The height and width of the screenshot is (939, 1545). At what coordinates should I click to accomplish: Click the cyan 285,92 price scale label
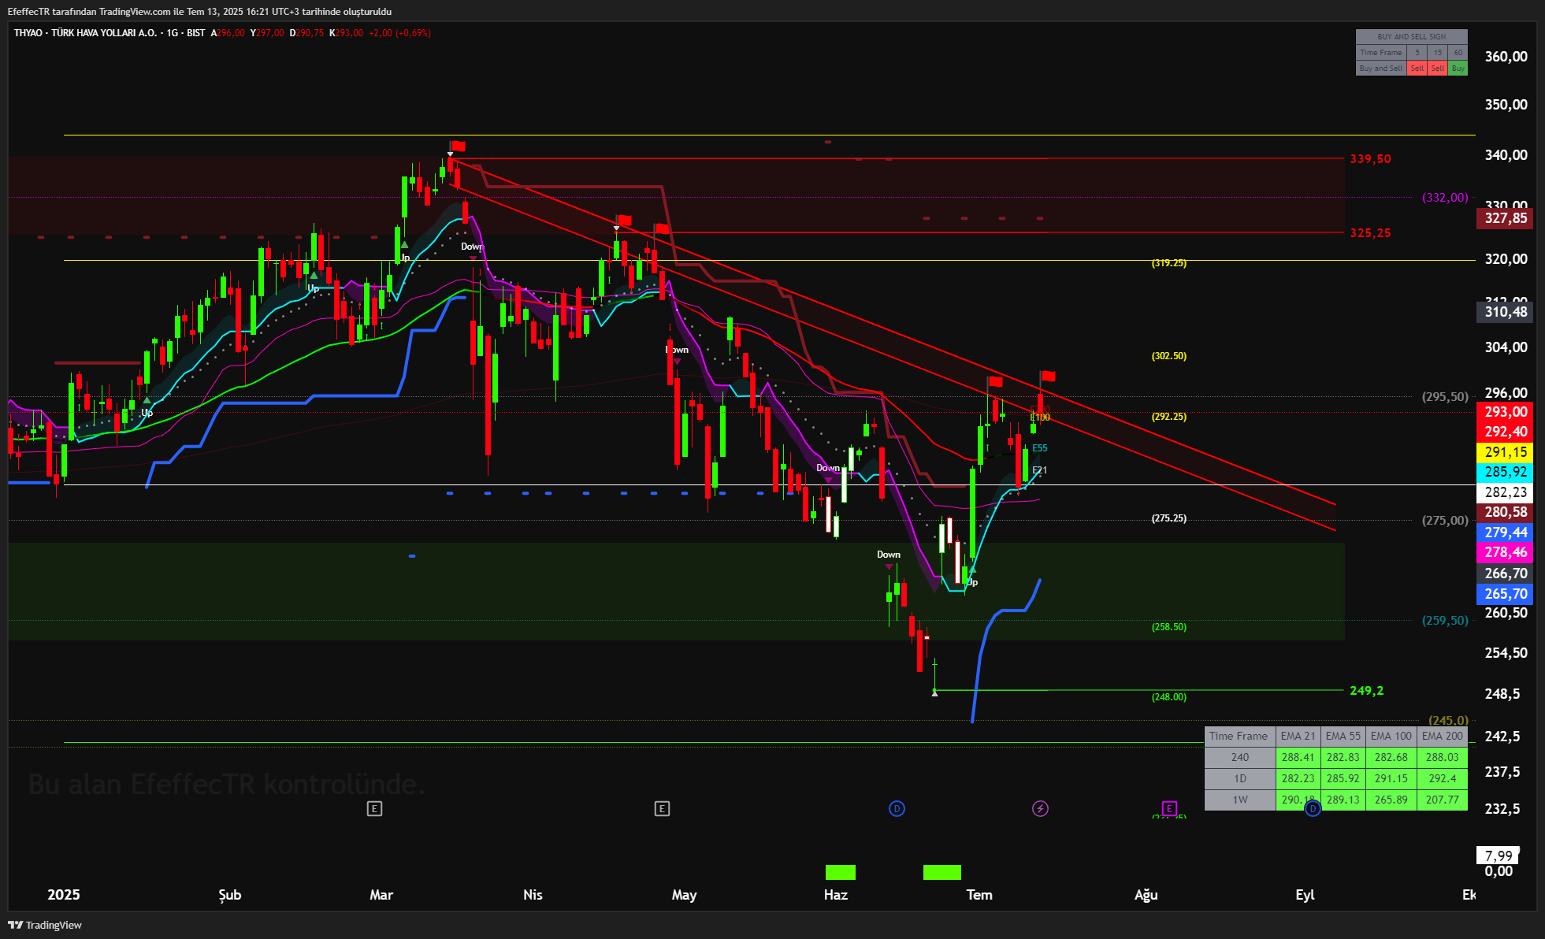[1505, 472]
